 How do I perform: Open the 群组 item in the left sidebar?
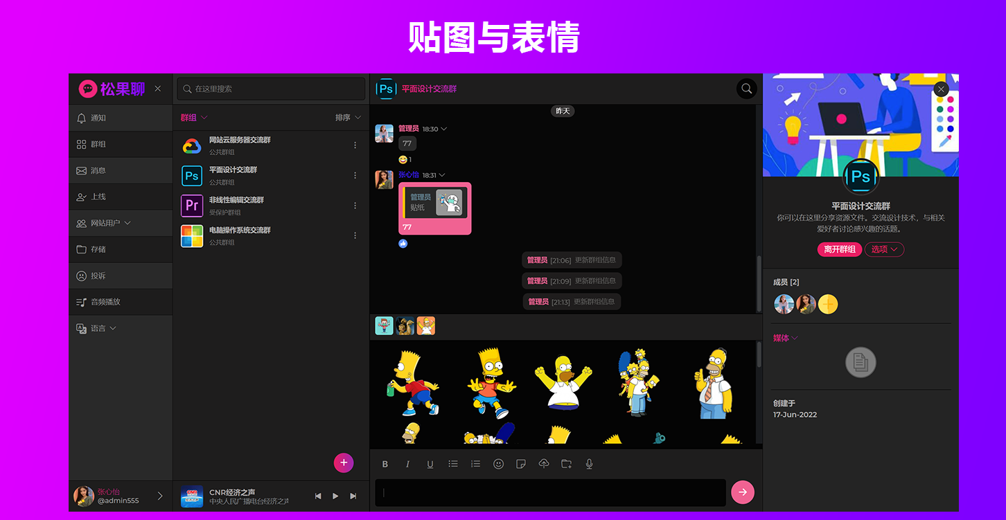click(x=121, y=144)
